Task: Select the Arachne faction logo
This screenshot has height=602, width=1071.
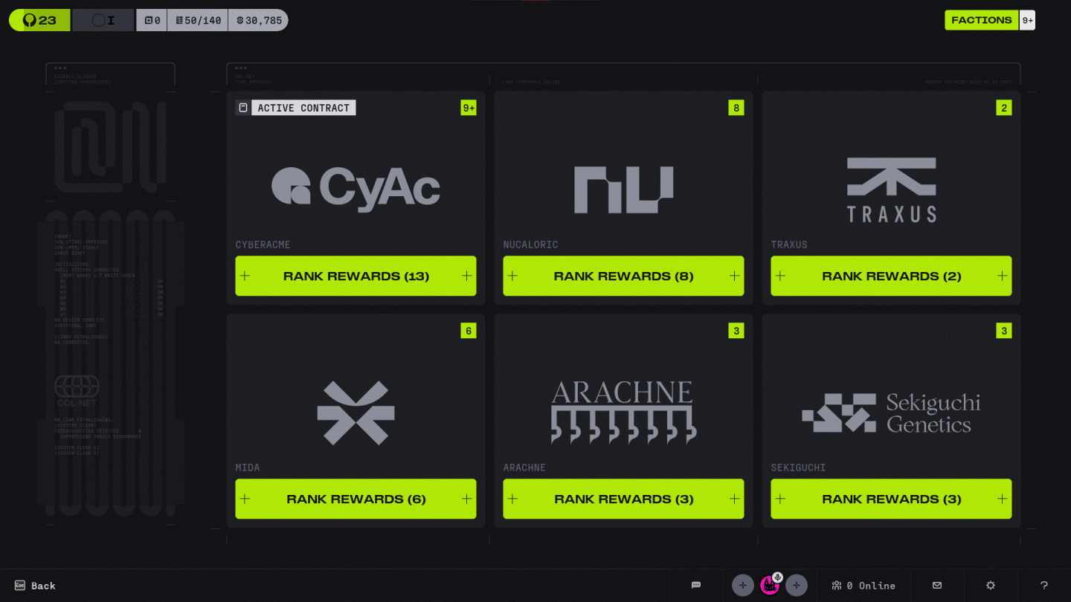Action: click(623, 412)
